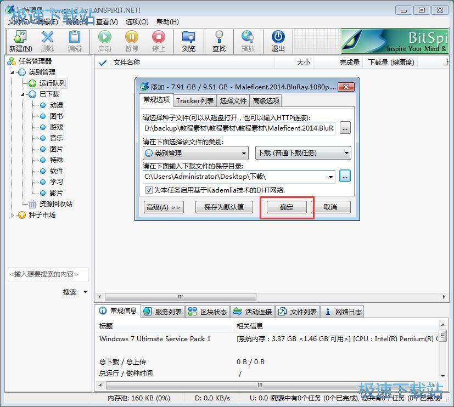
Task: Click the torrent file path field
Action: 239,128
